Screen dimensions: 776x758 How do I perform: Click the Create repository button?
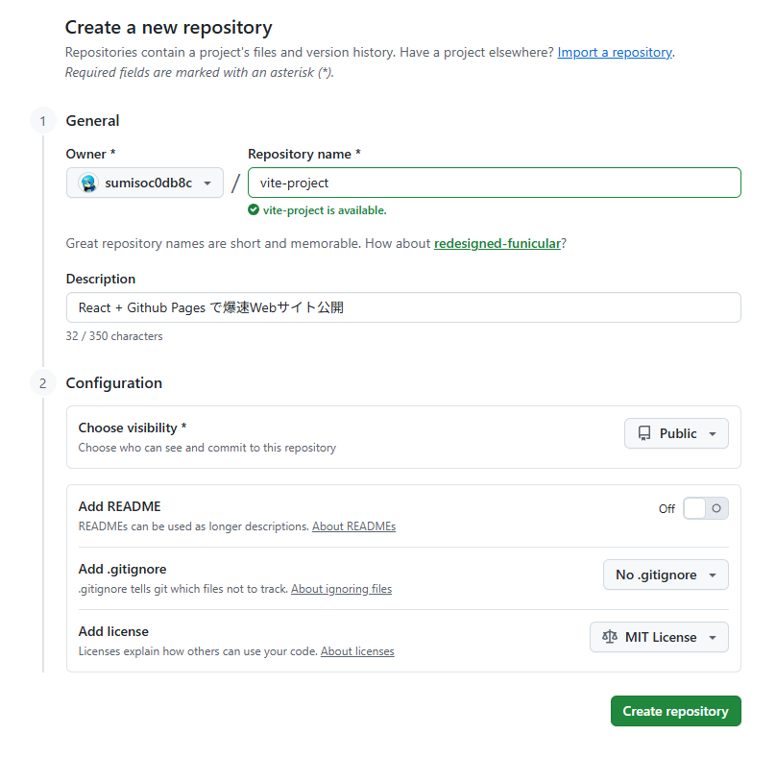coord(675,711)
